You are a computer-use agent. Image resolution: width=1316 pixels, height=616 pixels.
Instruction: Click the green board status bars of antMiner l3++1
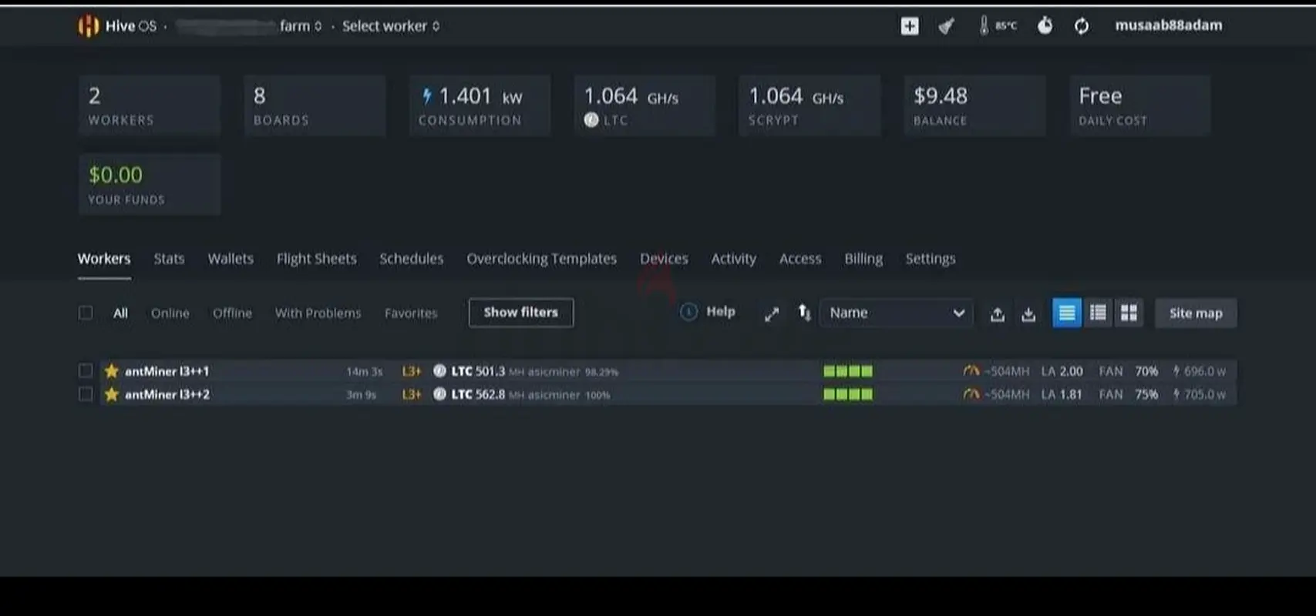pyautogui.click(x=848, y=371)
